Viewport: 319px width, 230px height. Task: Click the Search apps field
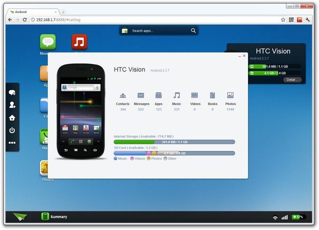click(x=159, y=31)
